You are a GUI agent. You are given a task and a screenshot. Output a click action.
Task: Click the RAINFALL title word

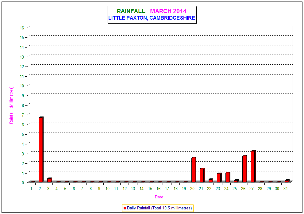(x=131, y=11)
